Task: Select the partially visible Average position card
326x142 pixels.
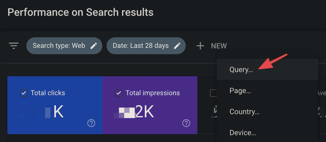Action: tap(322, 105)
